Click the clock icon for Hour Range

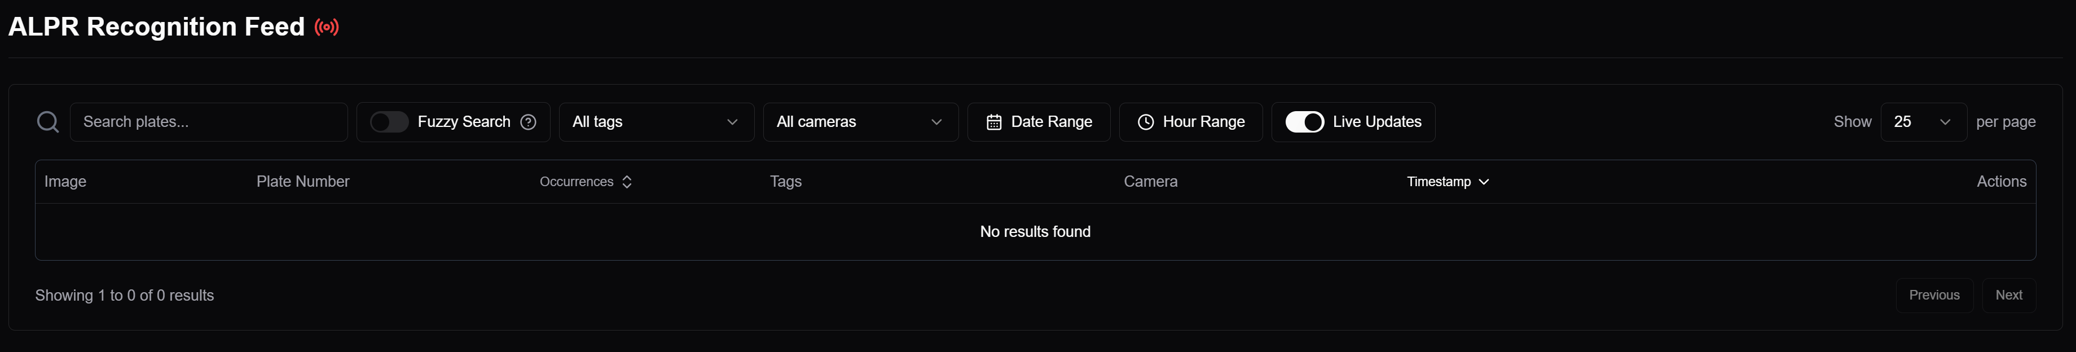[1145, 122]
